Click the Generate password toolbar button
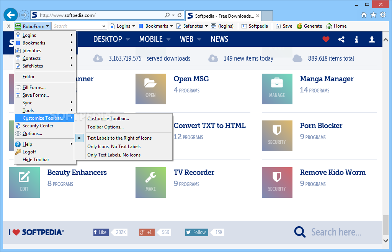This screenshot has width=392, height=252. [x=309, y=26]
